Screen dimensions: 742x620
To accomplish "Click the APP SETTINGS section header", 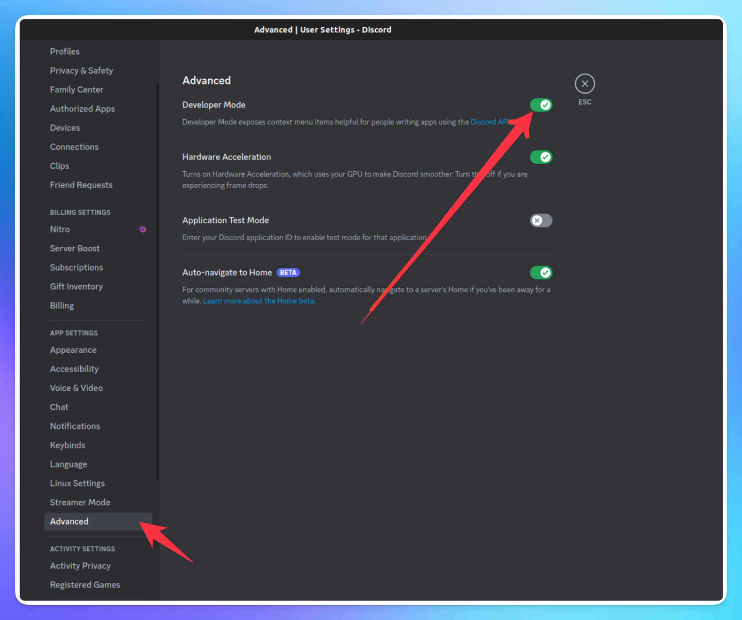I will [74, 333].
